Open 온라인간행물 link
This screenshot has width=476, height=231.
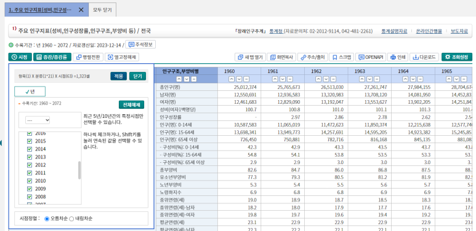click(x=429, y=31)
